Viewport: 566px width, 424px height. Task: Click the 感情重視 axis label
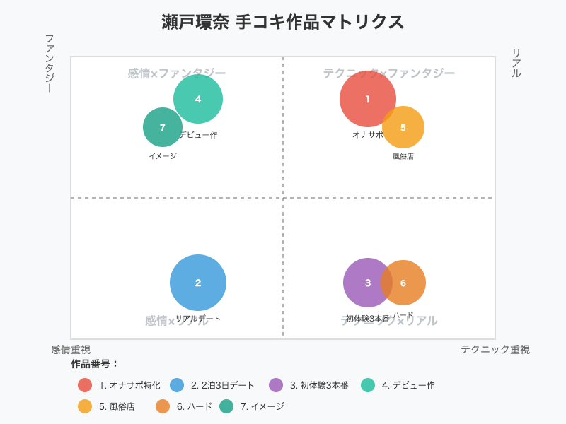71,350
